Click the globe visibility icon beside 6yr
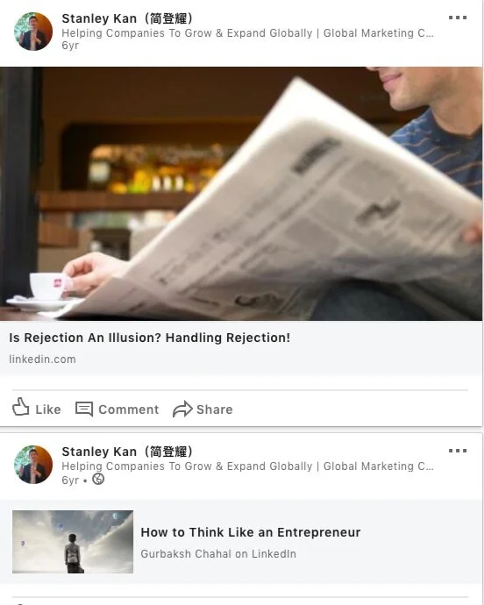Screen dimensions: 484x605 98,480
